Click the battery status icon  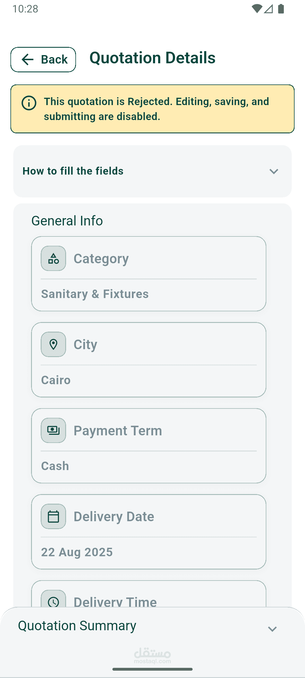click(x=281, y=9)
